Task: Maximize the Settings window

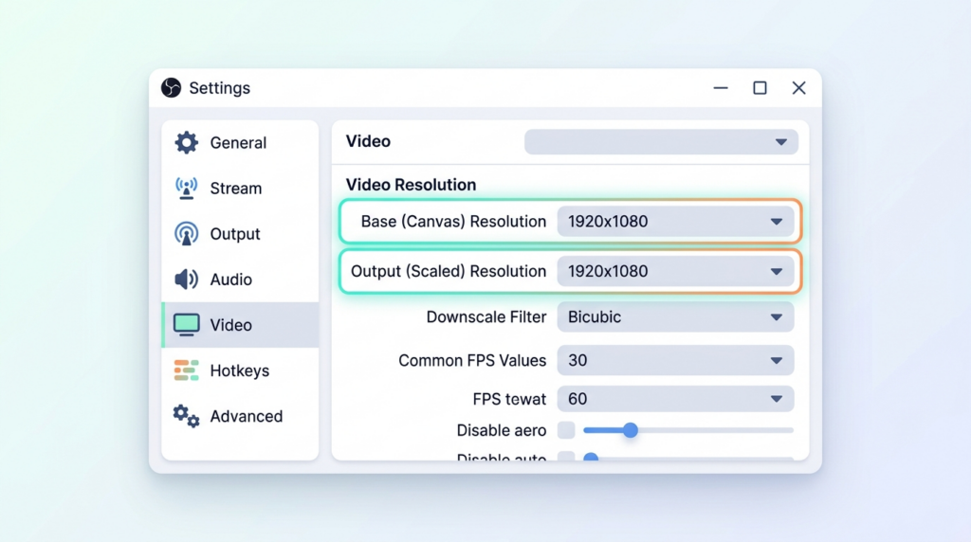Action: pos(760,88)
